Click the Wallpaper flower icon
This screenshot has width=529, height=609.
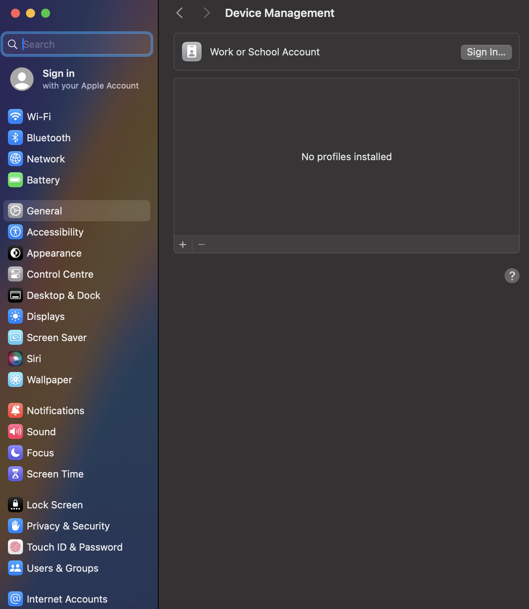point(15,380)
